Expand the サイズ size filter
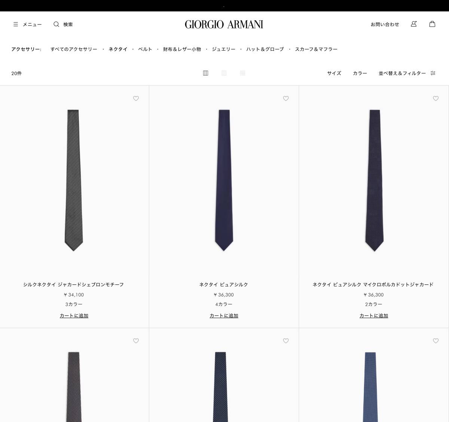The height and width of the screenshot is (422, 449). [x=334, y=73]
